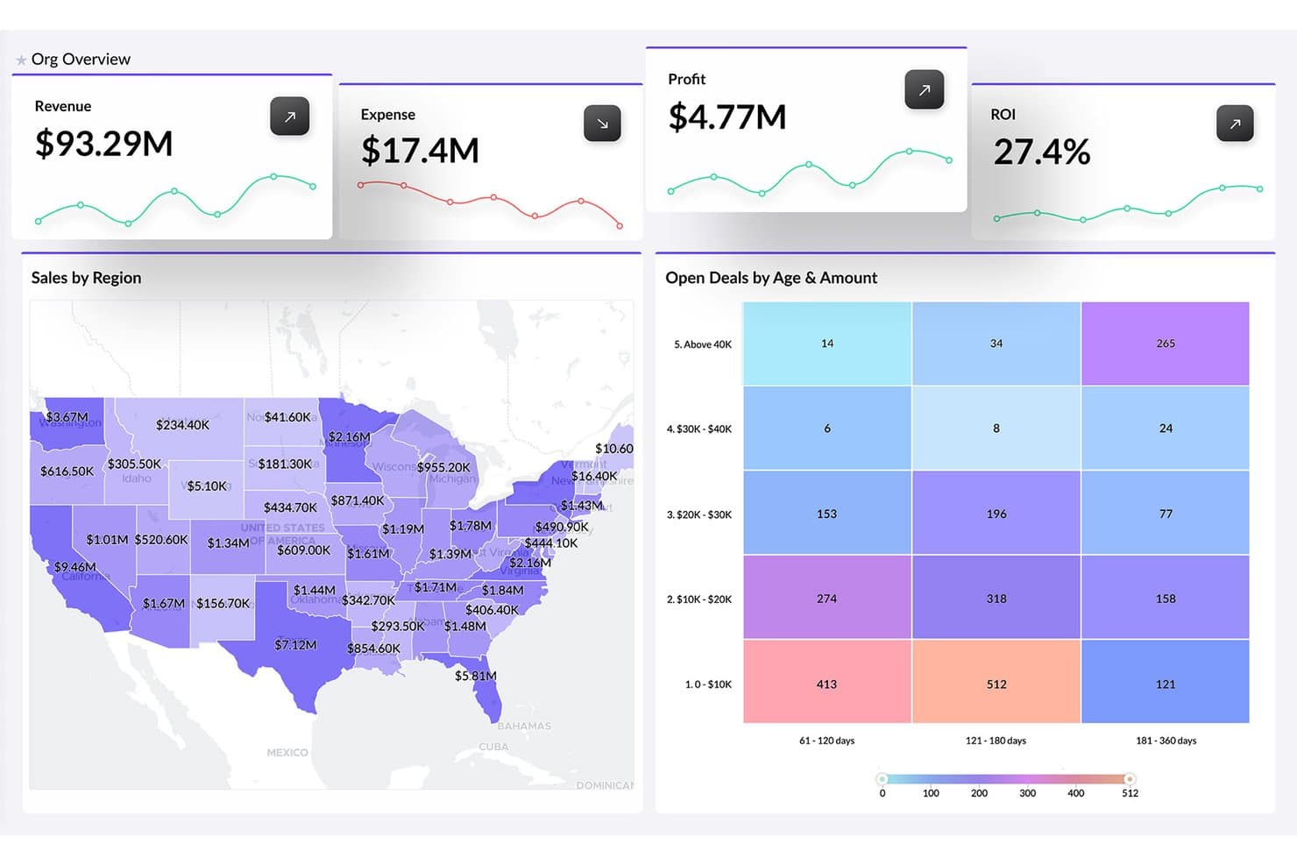The image size is (1297, 865).
Task: Click the 61 - 120 days column label
Action: coord(826,741)
